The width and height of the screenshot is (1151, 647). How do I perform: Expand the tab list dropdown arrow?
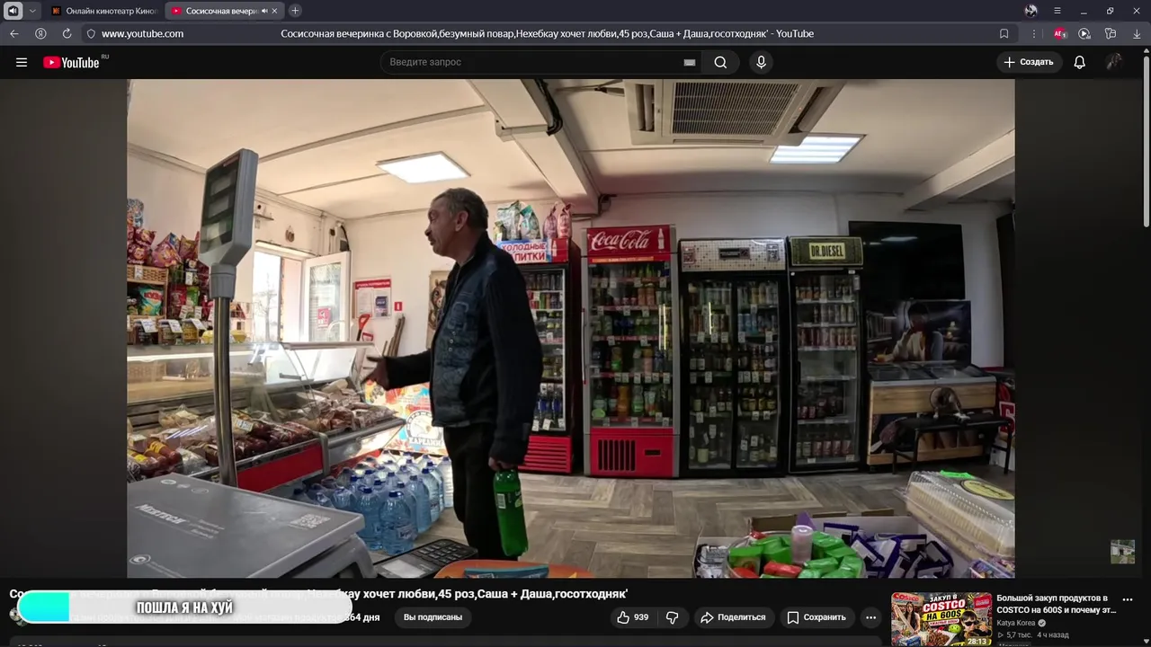coord(32,11)
